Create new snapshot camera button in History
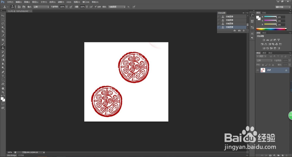This screenshot has height=157, width=292. (239, 31)
